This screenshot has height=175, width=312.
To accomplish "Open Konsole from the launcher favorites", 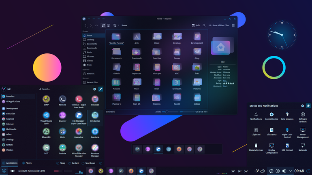I will (x=62, y=100).
